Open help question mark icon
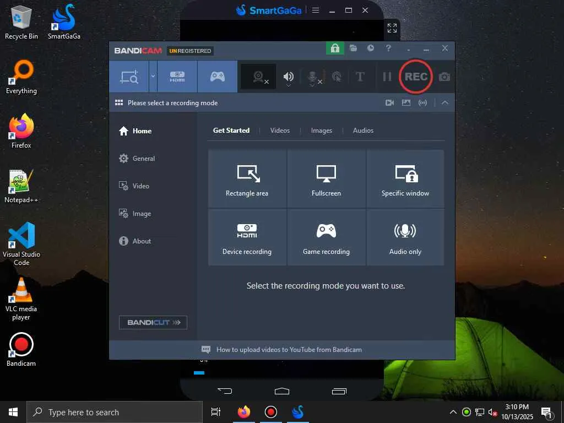 (388, 48)
